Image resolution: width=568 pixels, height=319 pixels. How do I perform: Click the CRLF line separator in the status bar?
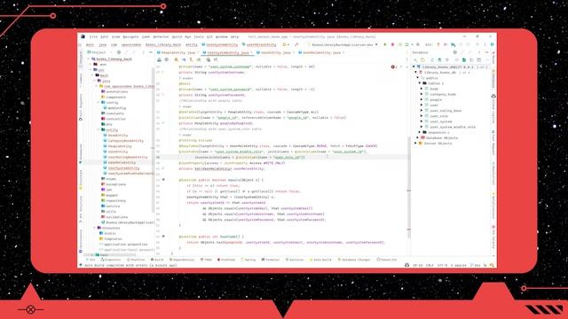click(430, 265)
